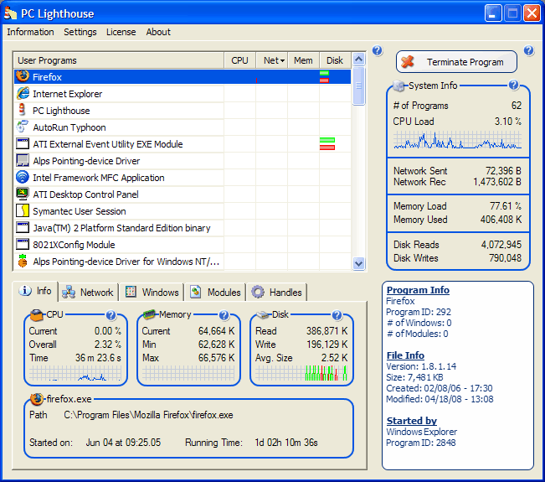Click the Memory RAM stick icon
The height and width of the screenshot is (482, 545).
[x=150, y=314]
